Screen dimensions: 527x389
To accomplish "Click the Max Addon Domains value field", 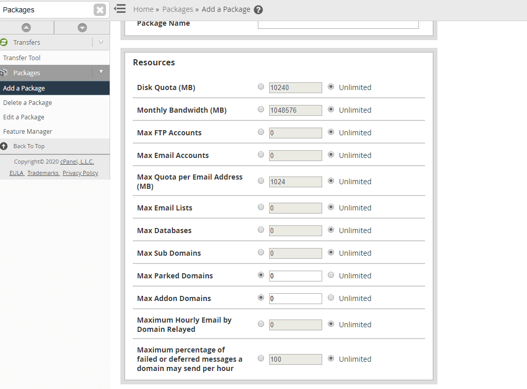I will pyautogui.click(x=295, y=298).
